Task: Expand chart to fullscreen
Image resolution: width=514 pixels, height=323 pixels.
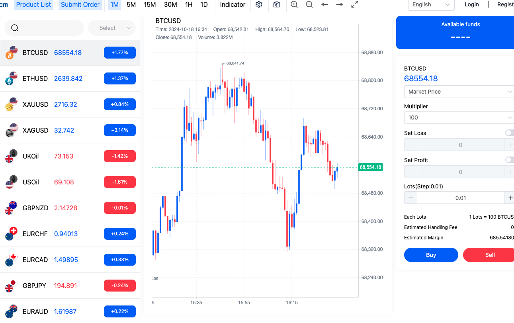Action: [x=354, y=5]
